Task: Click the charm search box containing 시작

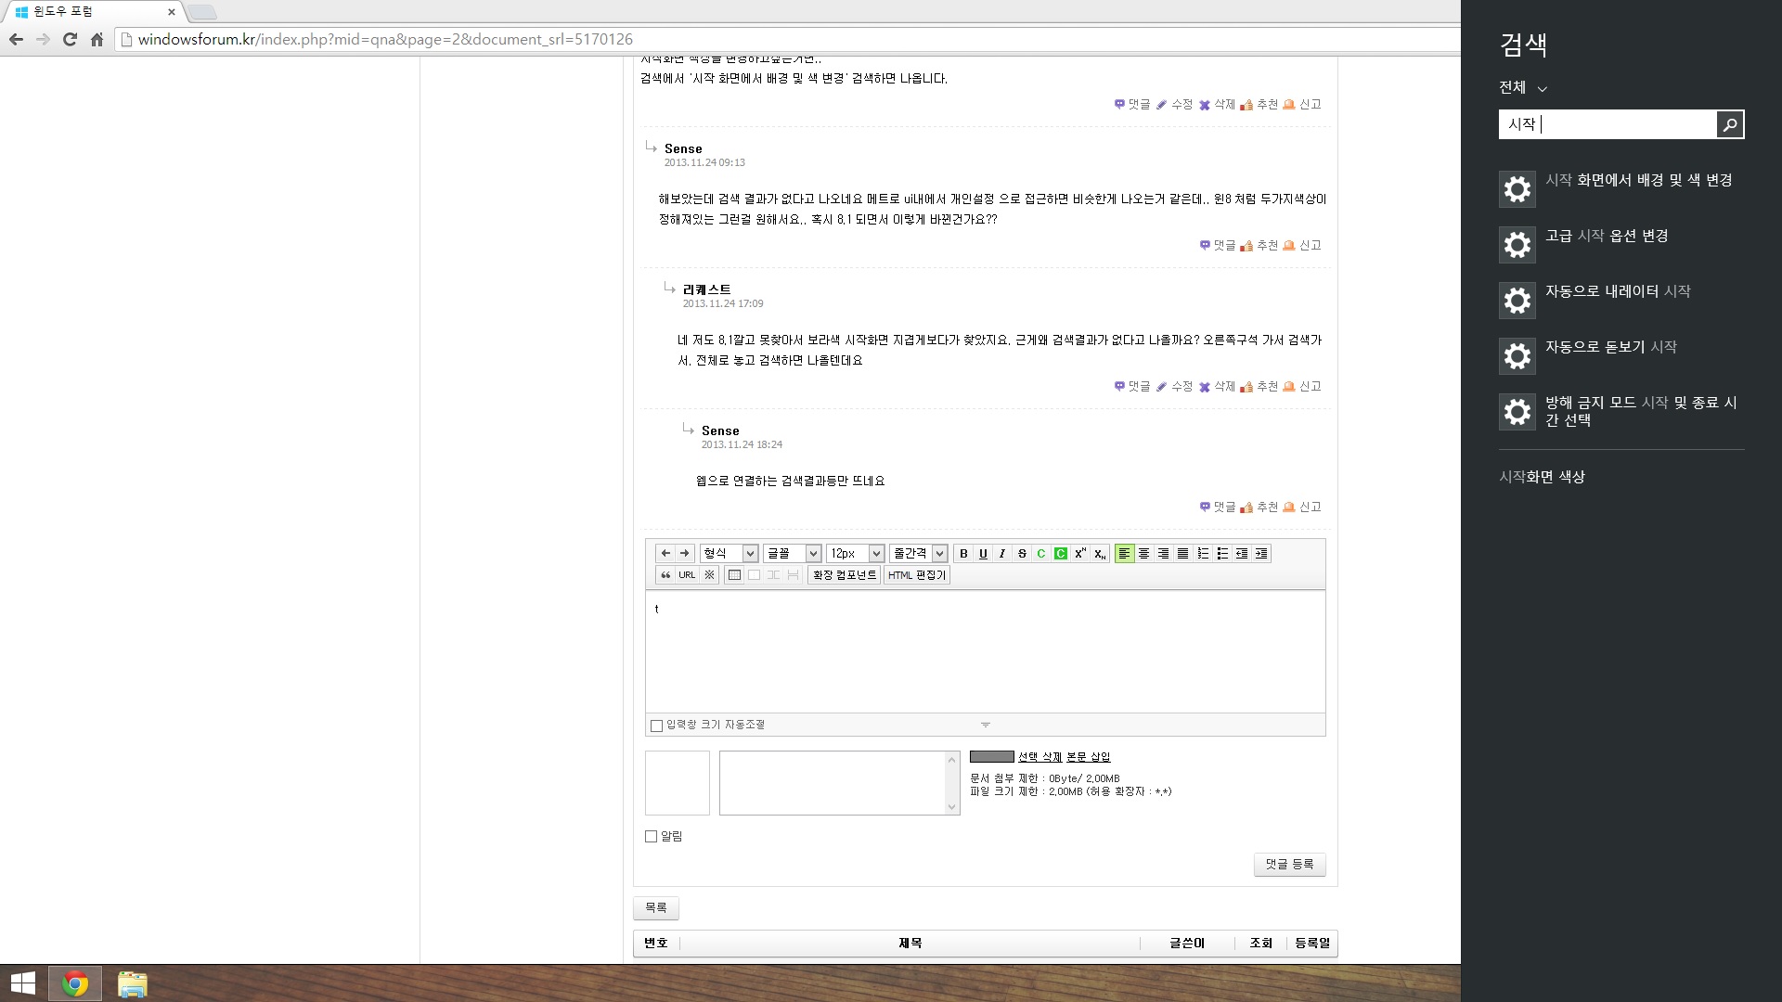Action: (1608, 124)
